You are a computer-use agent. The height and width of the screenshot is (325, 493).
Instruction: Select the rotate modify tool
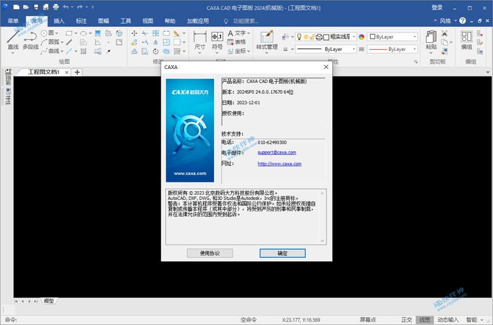point(155,51)
